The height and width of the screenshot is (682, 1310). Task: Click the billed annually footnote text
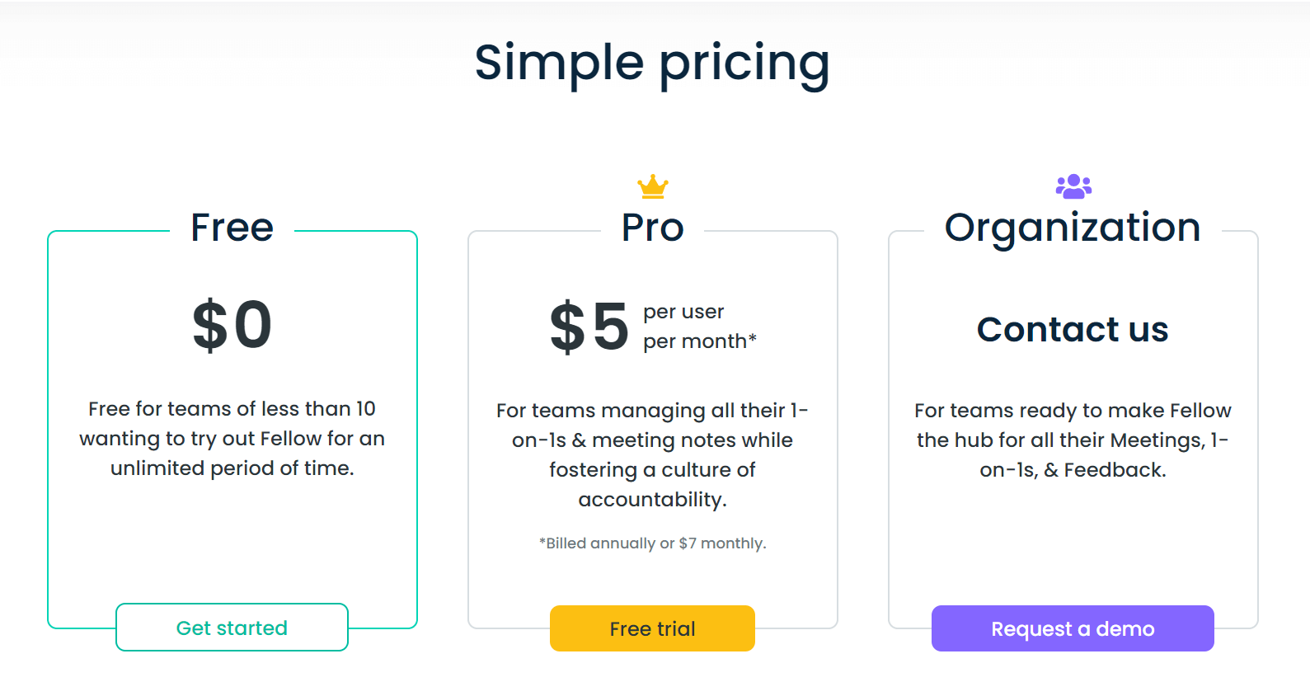[652, 543]
